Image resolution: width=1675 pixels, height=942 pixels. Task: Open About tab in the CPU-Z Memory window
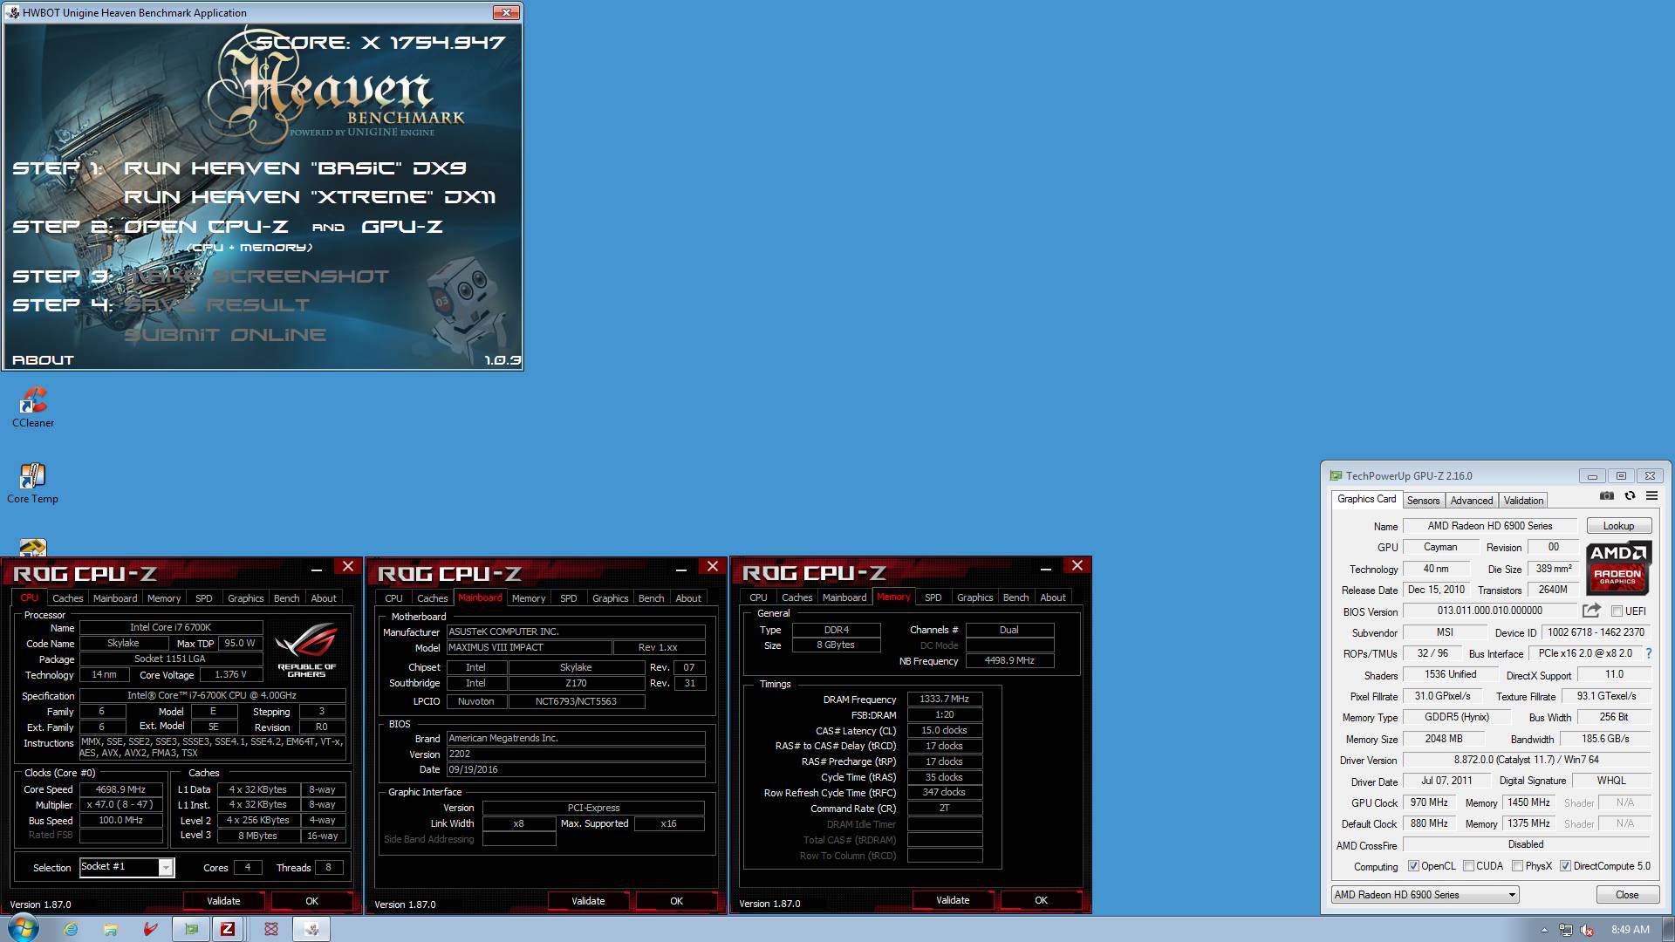tap(1053, 597)
